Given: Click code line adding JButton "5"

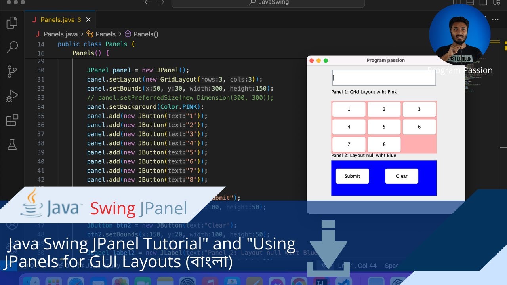Looking at the screenshot, I should (147, 152).
